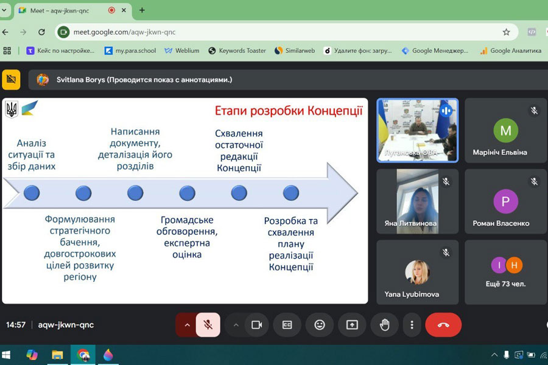Bookmark this page with the star icon
This screenshot has height=365, width=548.
pyautogui.click(x=506, y=32)
